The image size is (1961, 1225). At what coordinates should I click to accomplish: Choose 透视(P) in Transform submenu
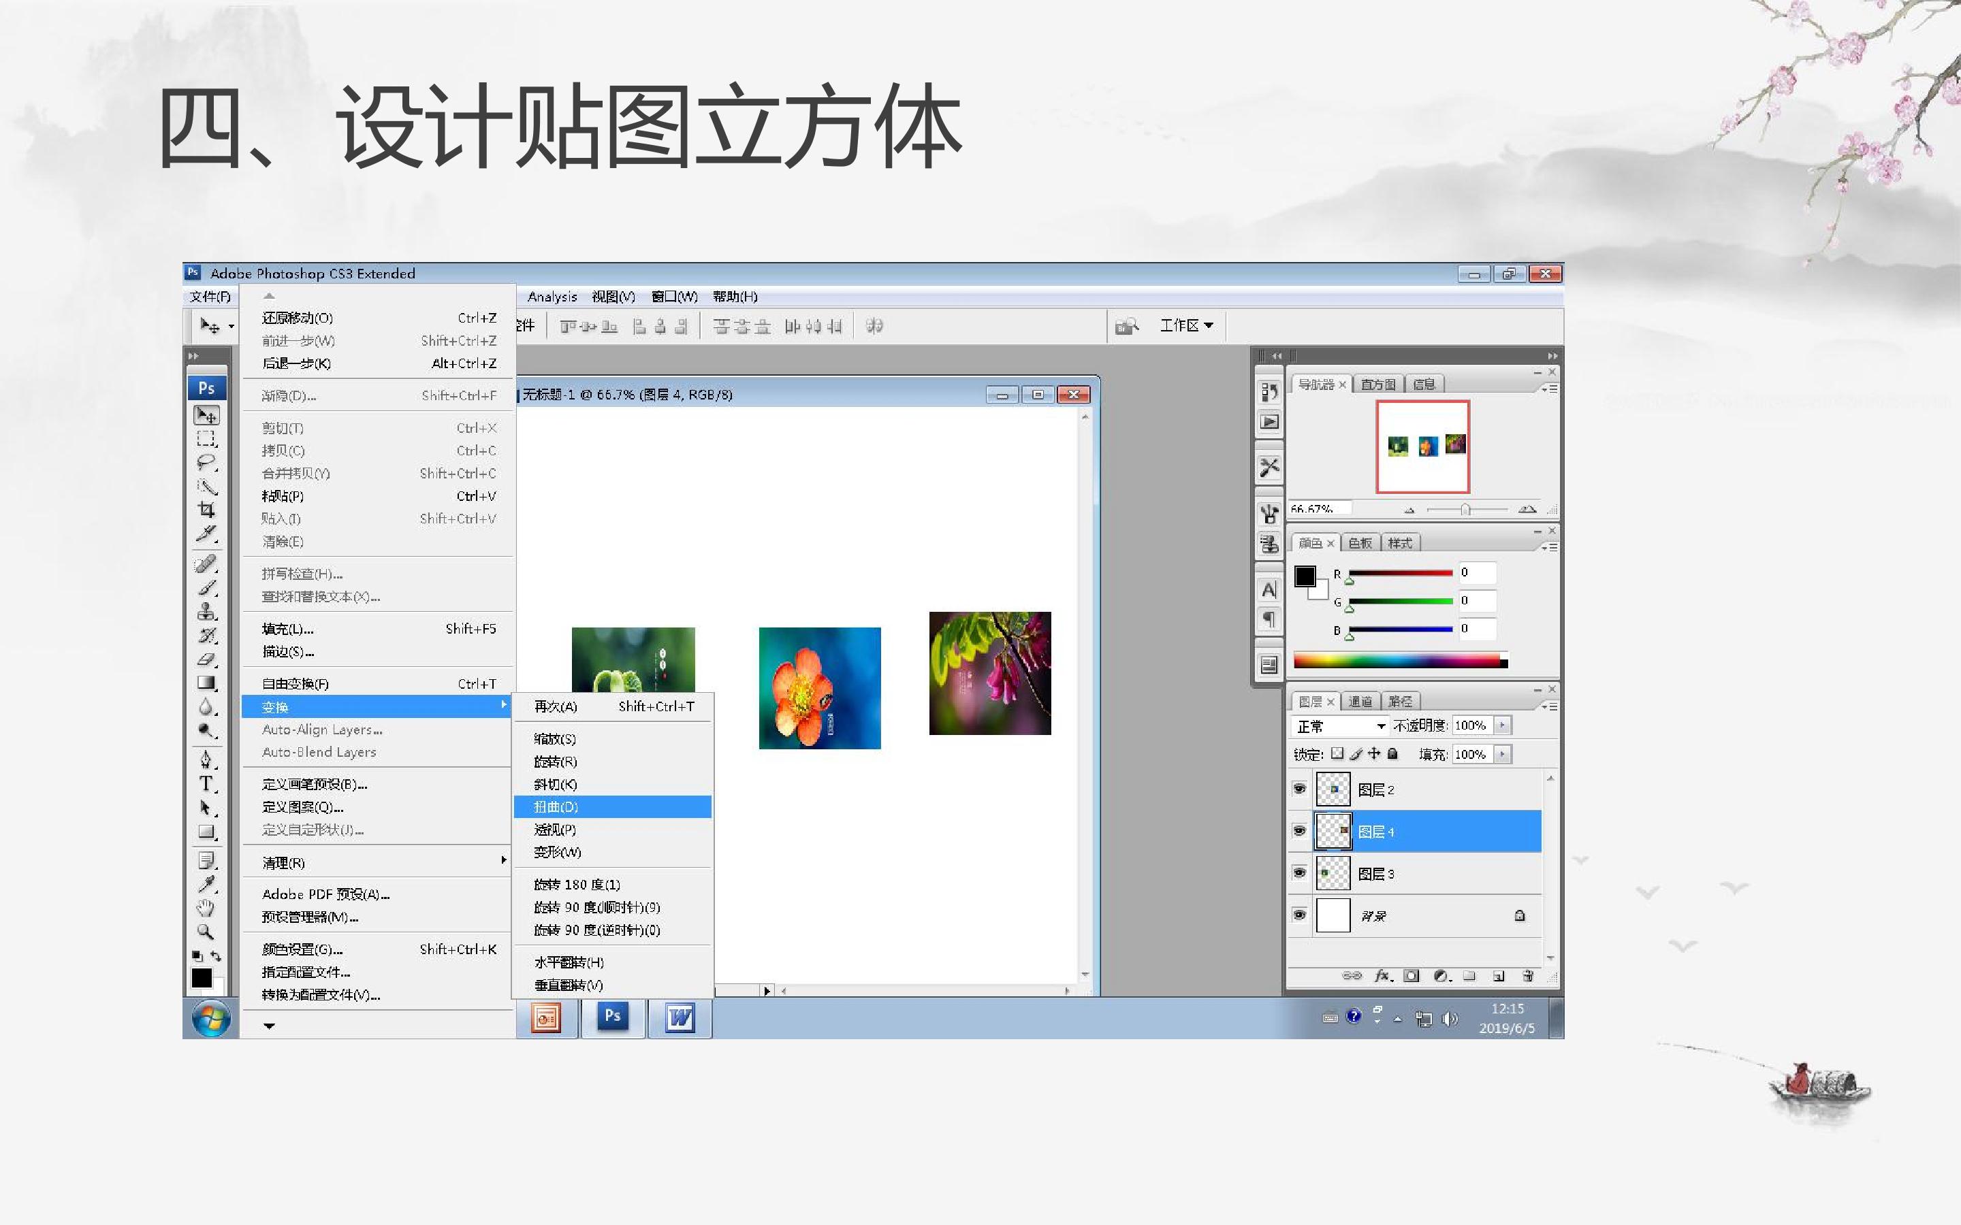pos(613,829)
